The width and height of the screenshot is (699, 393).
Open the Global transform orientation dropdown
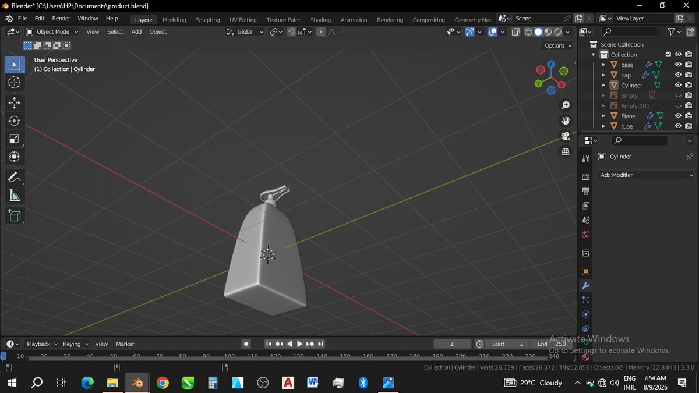(245, 31)
